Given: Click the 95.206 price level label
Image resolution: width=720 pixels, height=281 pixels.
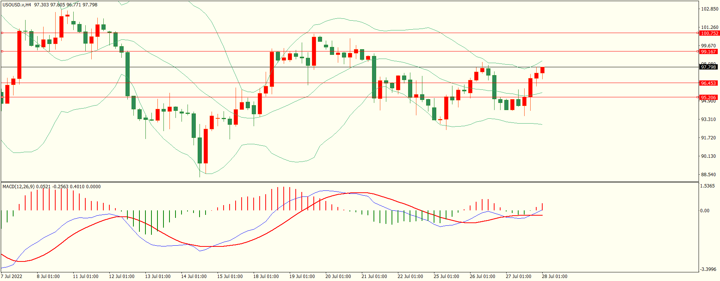Looking at the screenshot, I should pos(708,97).
